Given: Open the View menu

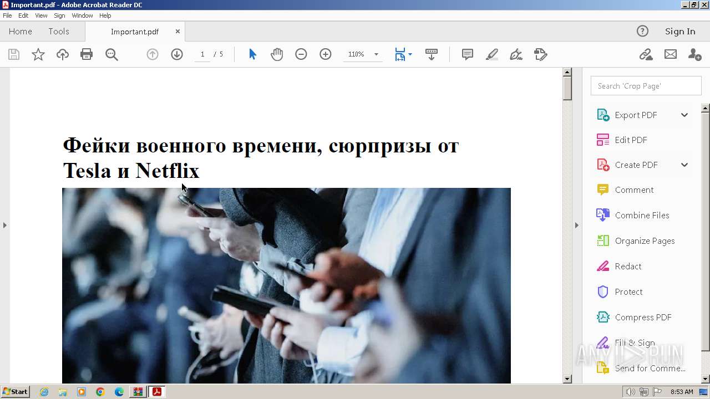Looking at the screenshot, I should 41,16.
